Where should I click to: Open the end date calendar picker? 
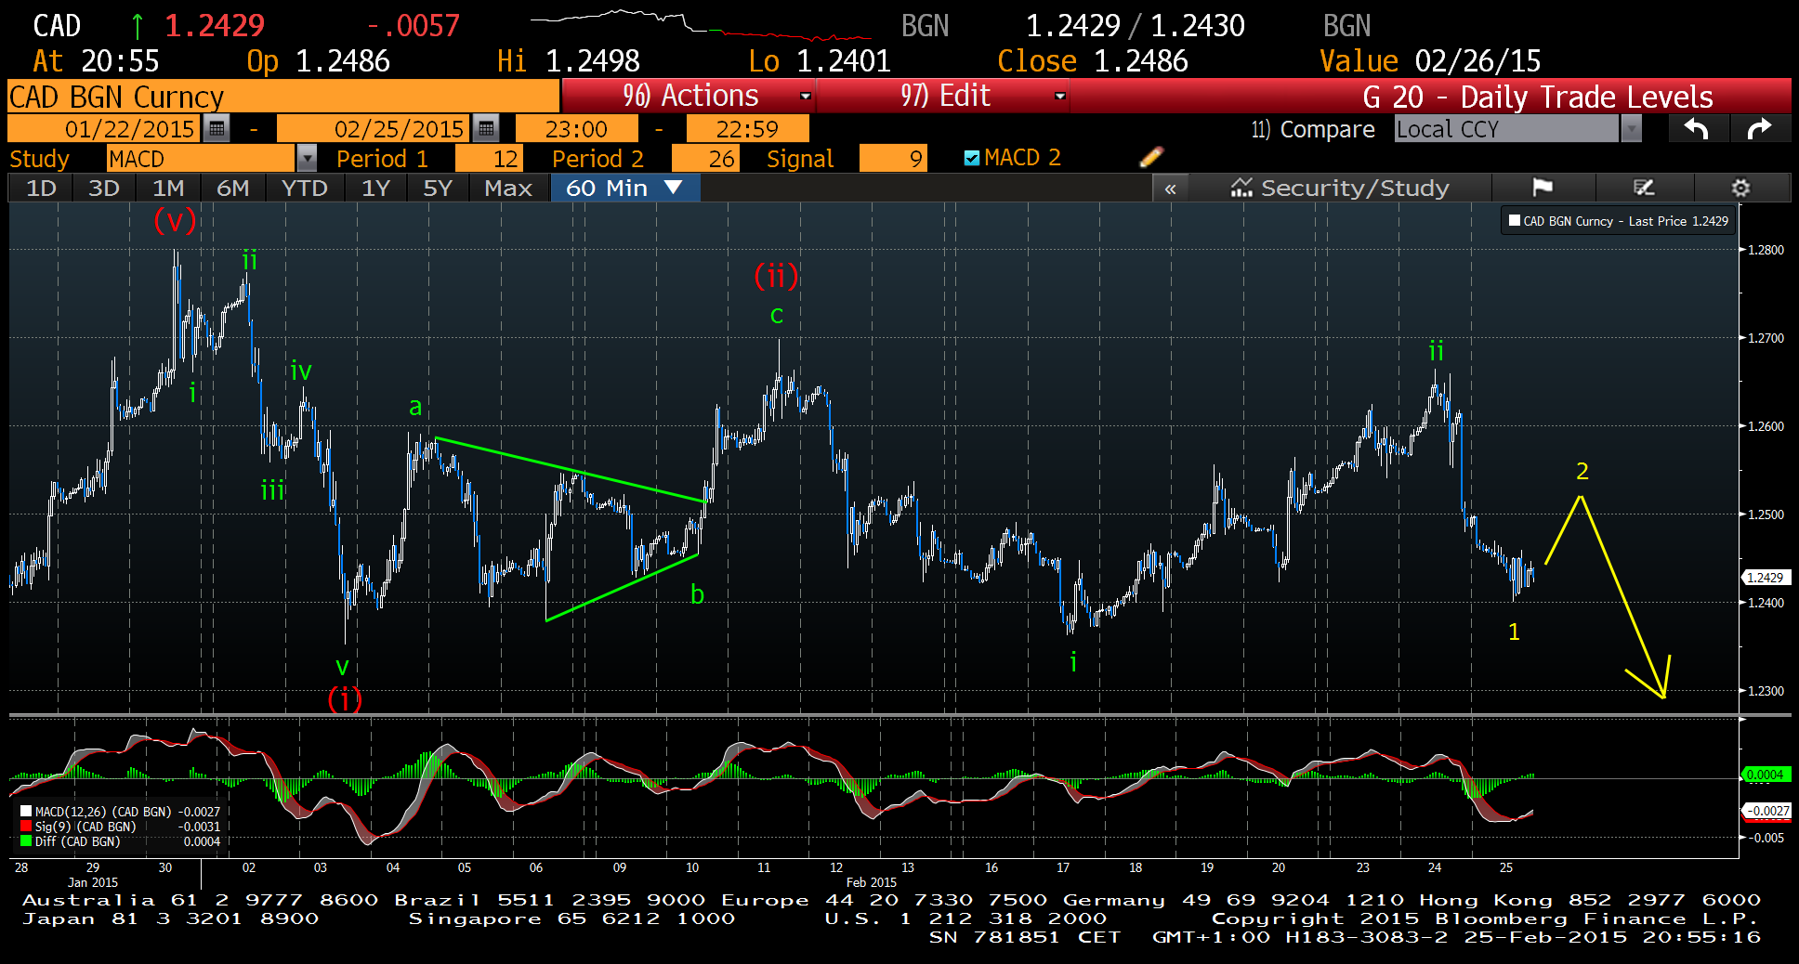pos(485,128)
